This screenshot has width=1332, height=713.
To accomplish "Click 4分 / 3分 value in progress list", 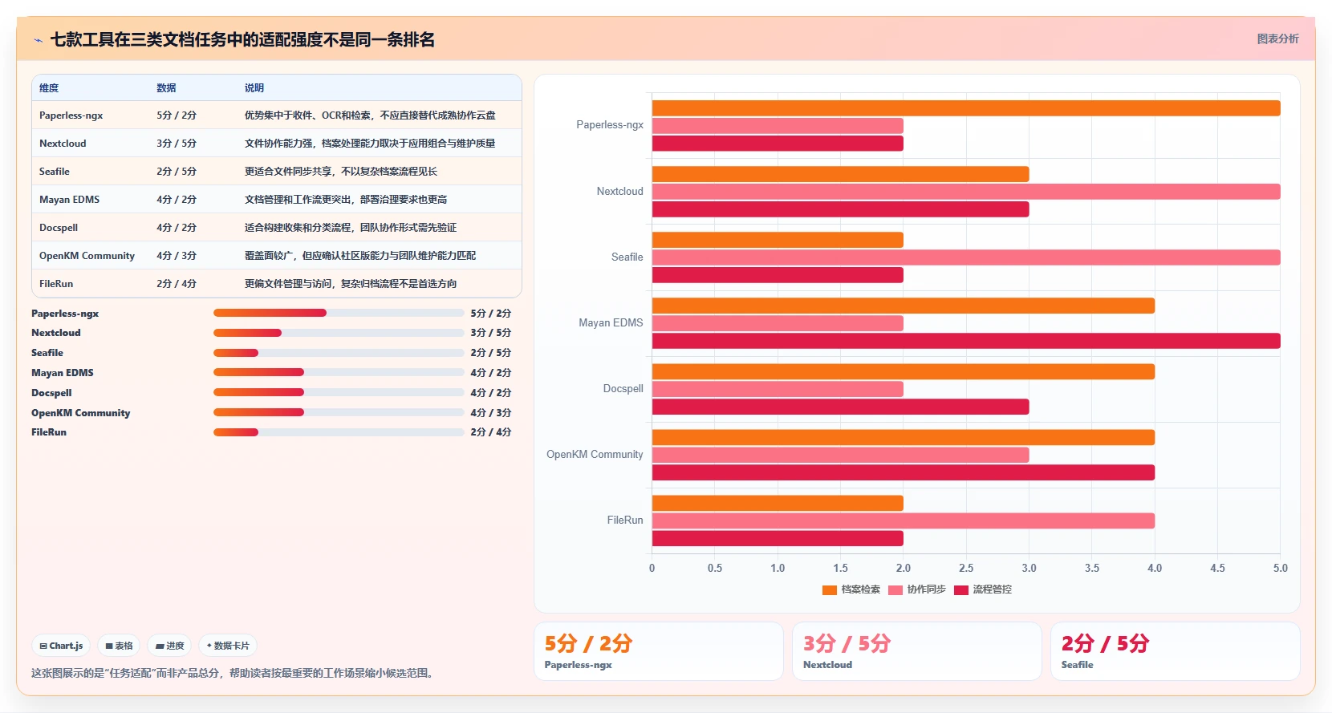I will (x=491, y=412).
